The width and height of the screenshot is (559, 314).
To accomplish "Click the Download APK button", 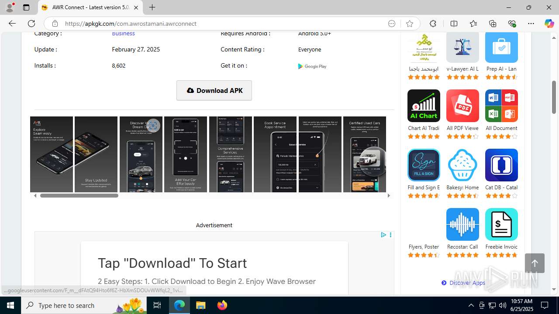I will 214,90.
